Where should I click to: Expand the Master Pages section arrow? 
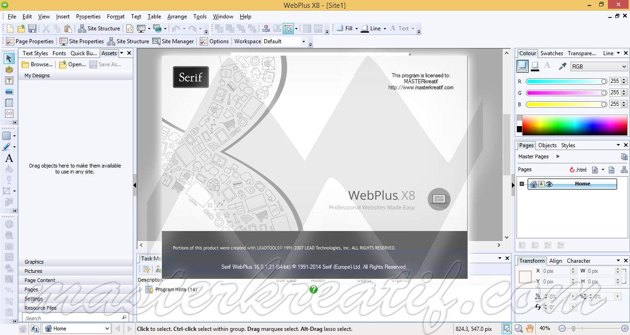click(558, 156)
